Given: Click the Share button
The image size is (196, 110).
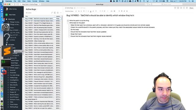Looking at the screenshot, I should coord(191,8).
